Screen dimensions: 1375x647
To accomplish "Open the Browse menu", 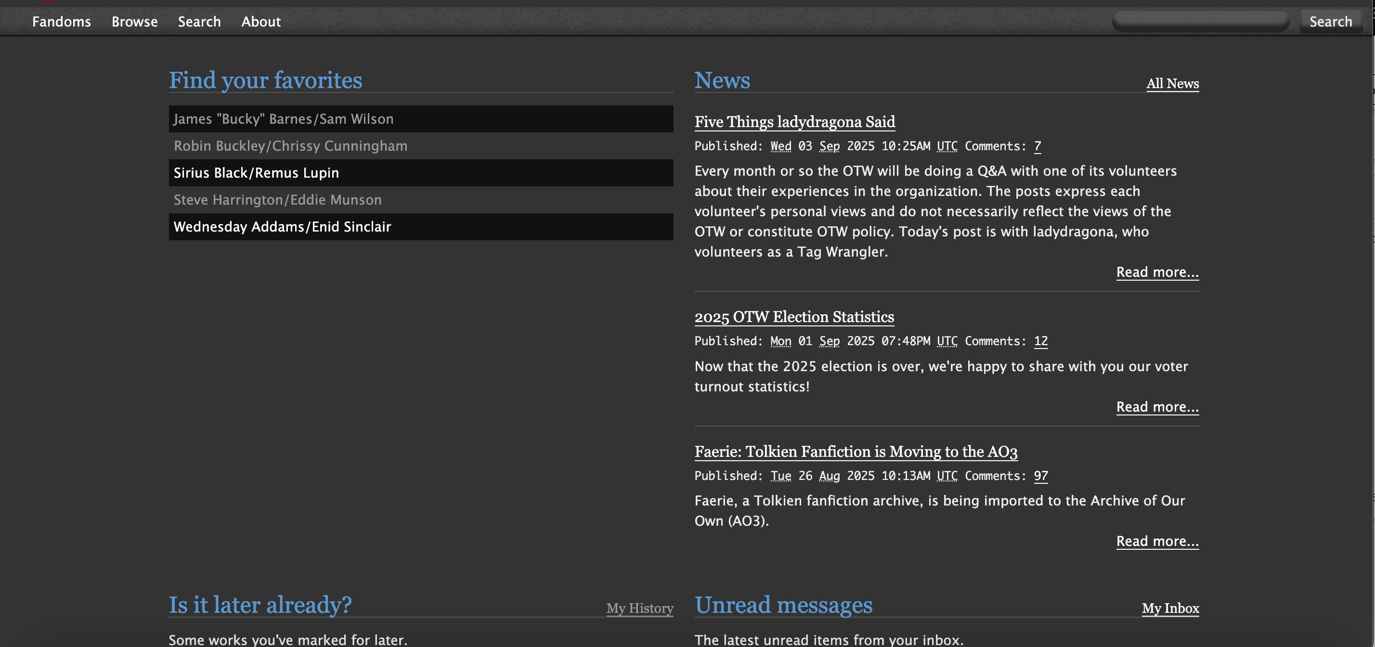I will pyautogui.click(x=134, y=21).
